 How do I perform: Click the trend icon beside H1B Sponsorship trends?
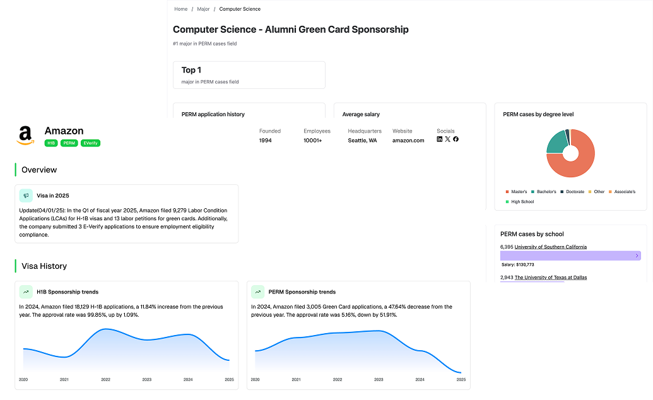click(26, 291)
